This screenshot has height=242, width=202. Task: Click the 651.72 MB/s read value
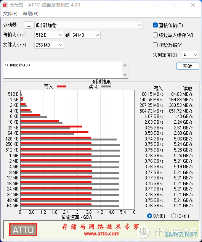[181, 111]
